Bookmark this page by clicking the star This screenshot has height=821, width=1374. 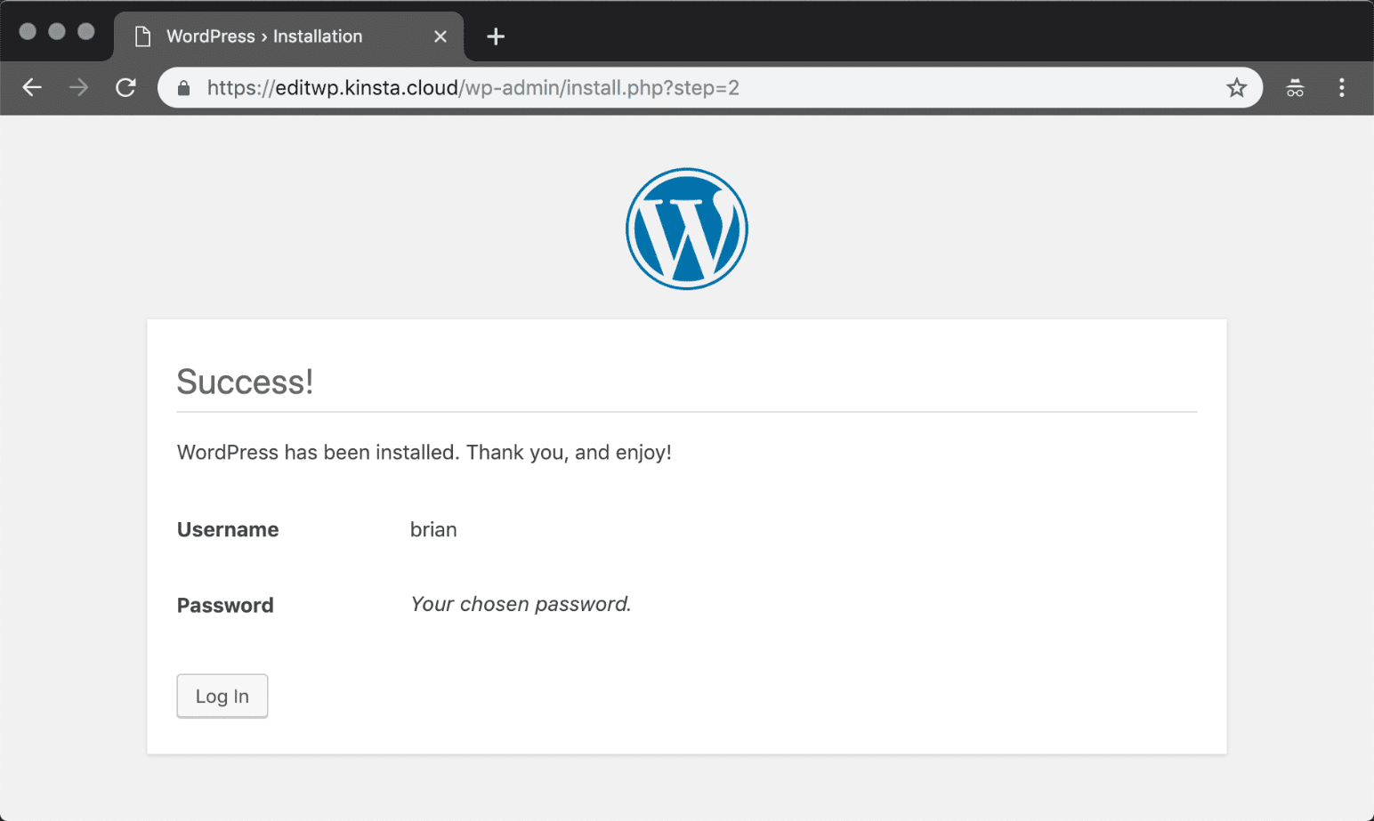click(x=1237, y=87)
